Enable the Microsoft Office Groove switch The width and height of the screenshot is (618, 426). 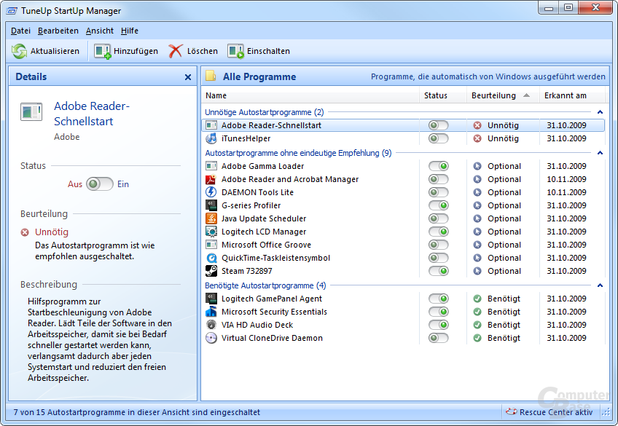pos(439,245)
